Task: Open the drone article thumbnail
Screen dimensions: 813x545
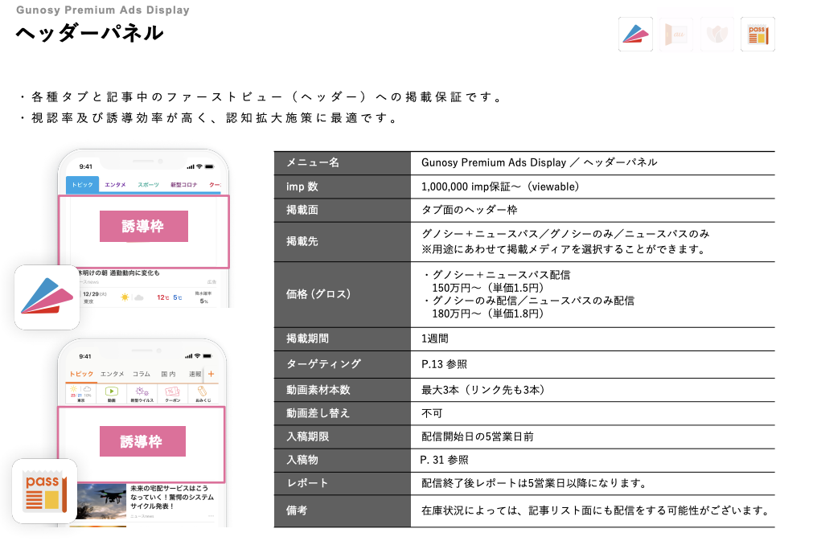Action: [96, 501]
